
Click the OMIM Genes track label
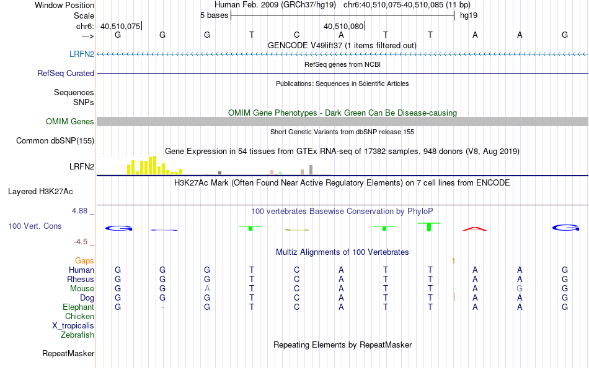[69, 121]
